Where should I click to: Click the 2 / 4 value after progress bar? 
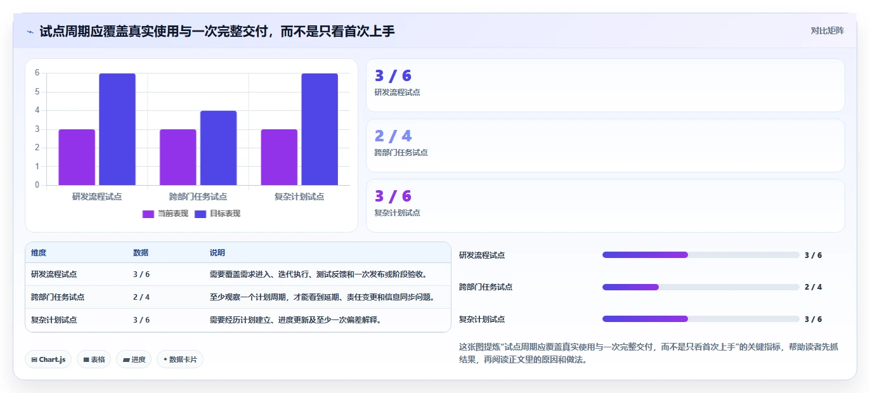click(x=813, y=287)
